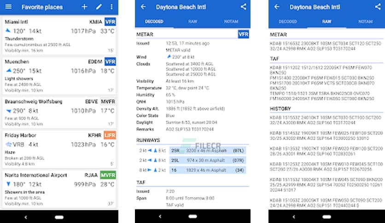Viewport: 385px width, 223px height.
Task: Tap the VFR badge for Miami Intl
Action: point(110,22)
